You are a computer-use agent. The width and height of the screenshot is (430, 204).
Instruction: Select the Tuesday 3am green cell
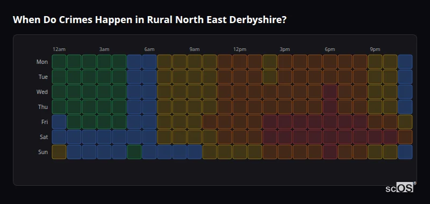click(104, 77)
